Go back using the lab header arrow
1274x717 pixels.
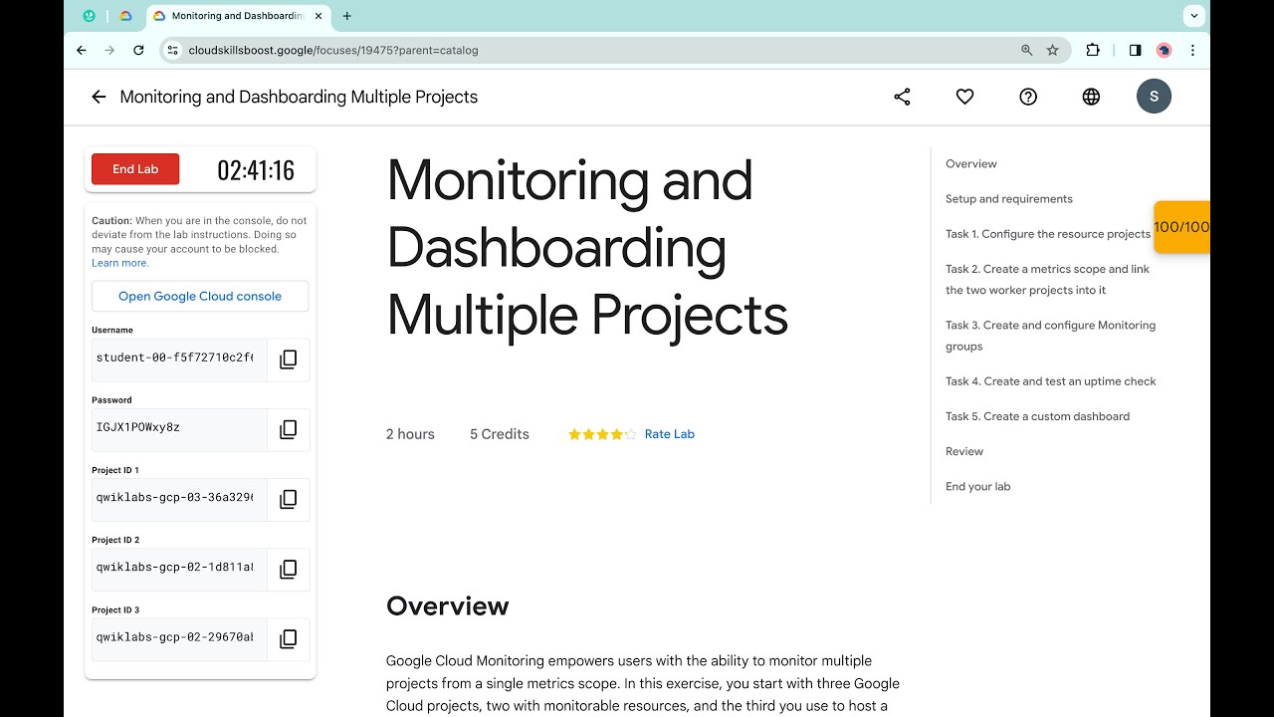click(99, 97)
